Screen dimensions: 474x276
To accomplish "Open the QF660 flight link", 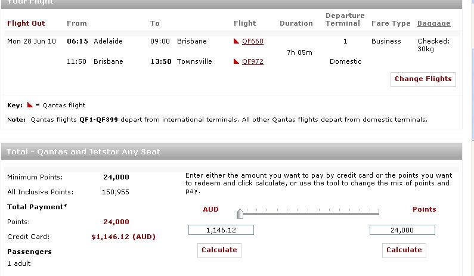I will pos(253,41).
